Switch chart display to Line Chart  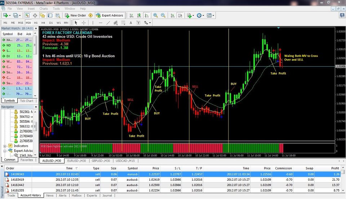point(147,15)
